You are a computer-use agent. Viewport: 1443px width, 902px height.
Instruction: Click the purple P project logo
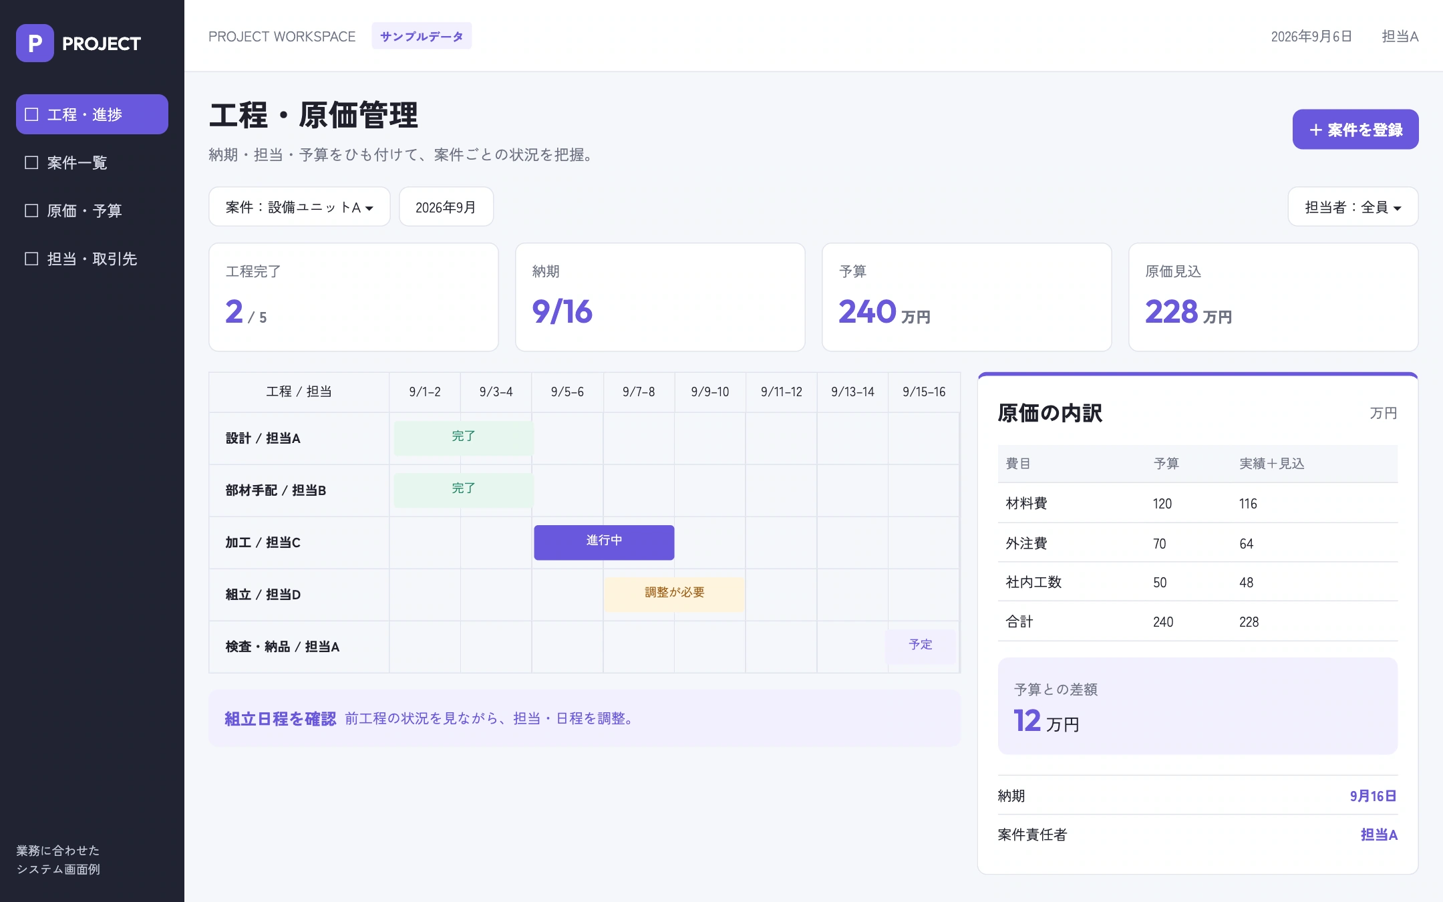(35, 43)
